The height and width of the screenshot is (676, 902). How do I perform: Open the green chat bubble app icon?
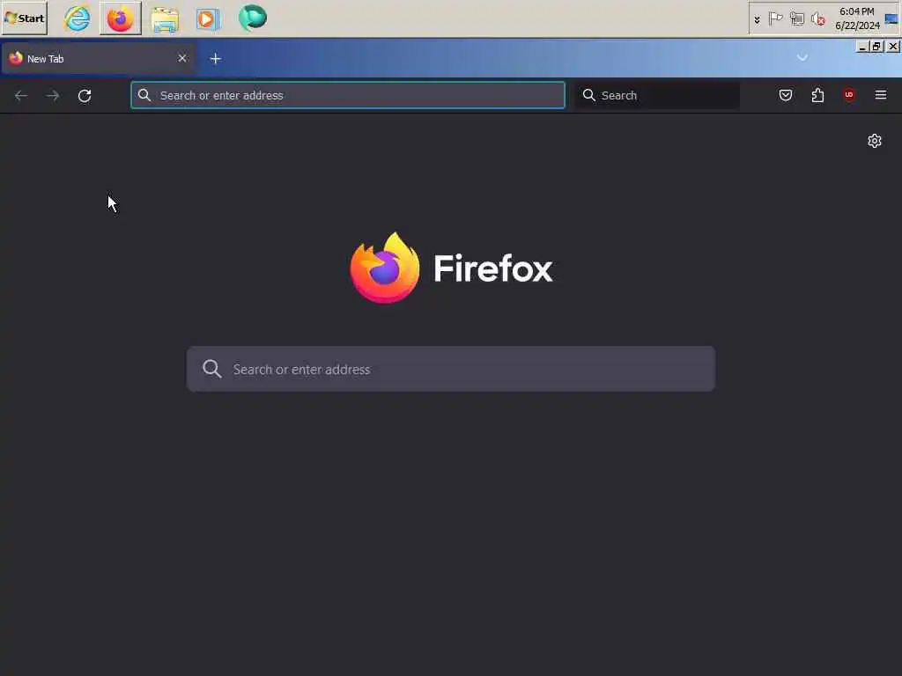(253, 18)
